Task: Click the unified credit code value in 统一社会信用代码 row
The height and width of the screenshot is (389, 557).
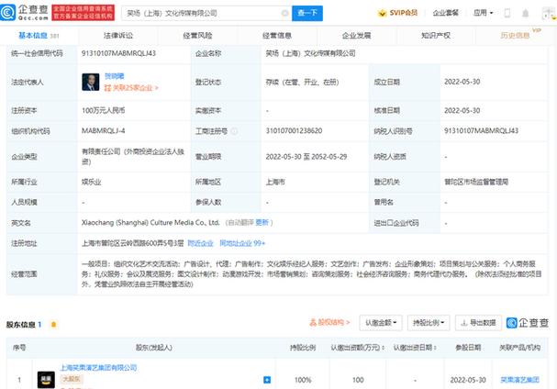Action: tap(118, 53)
